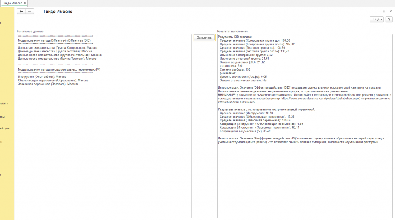Click the form title 'Гвидо Имбенс'
This screenshot has width=395, height=220.
tap(58, 12)
